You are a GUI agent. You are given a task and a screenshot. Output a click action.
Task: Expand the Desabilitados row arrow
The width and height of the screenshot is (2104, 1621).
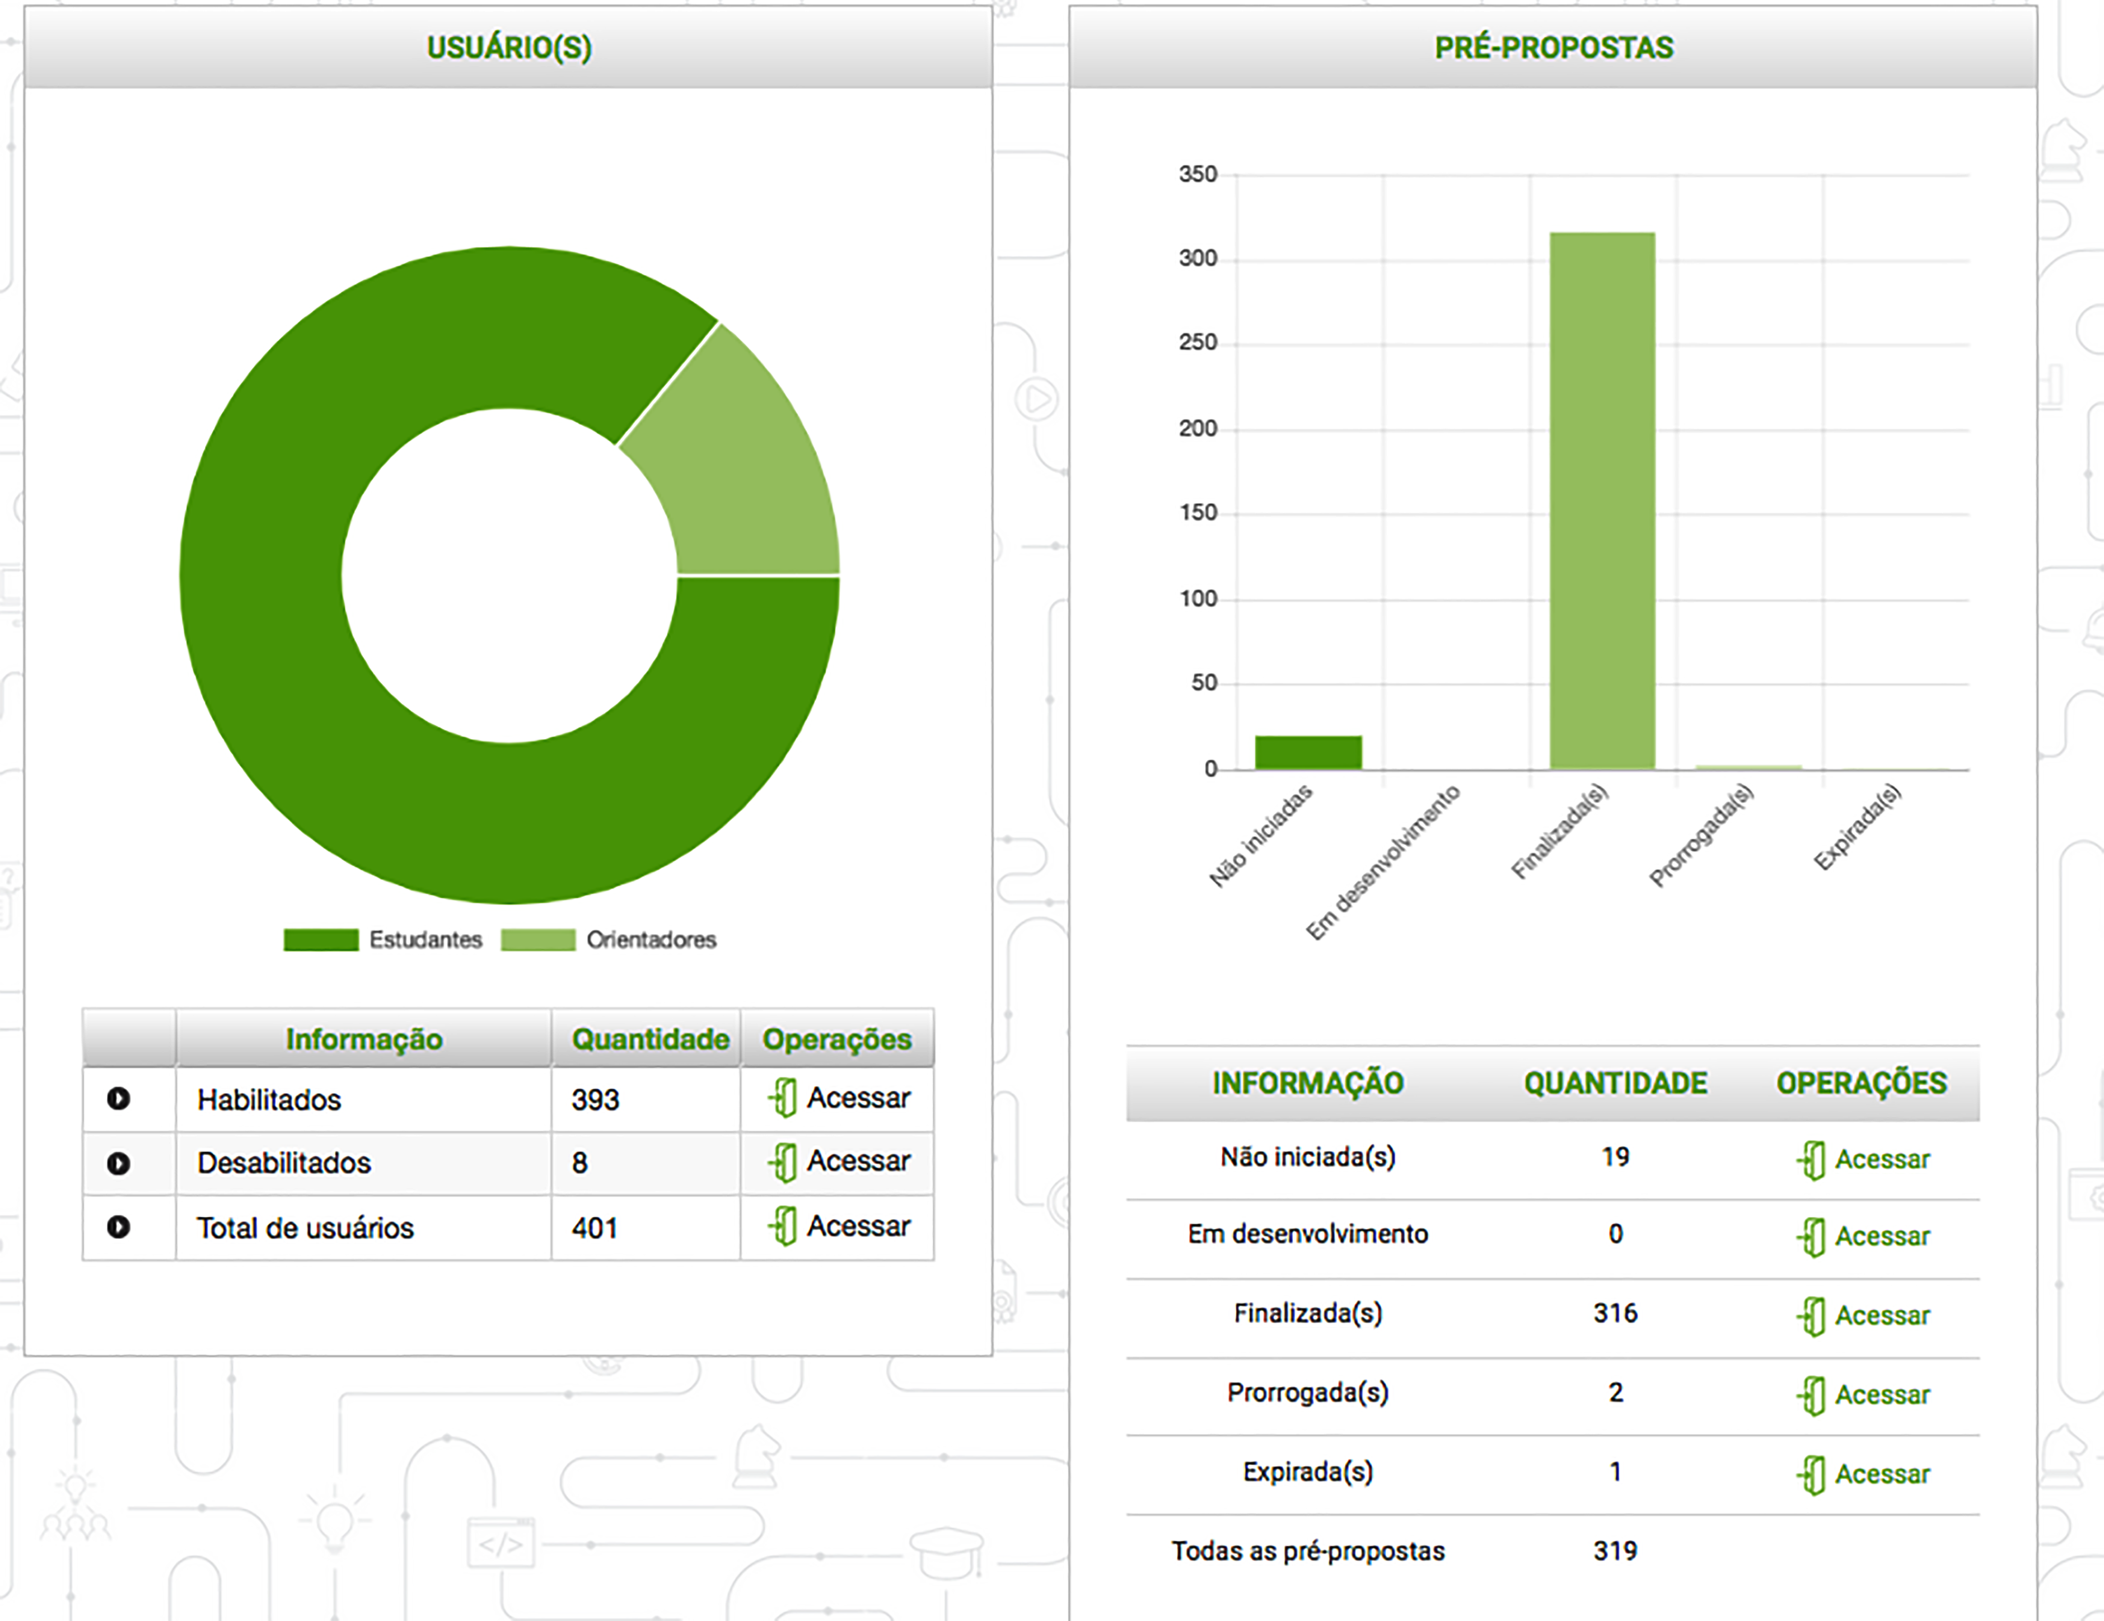tap(119, 1164)
